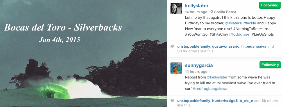View the hunterhodge3 liker profile
282x107 pixels.
point(224,101)
